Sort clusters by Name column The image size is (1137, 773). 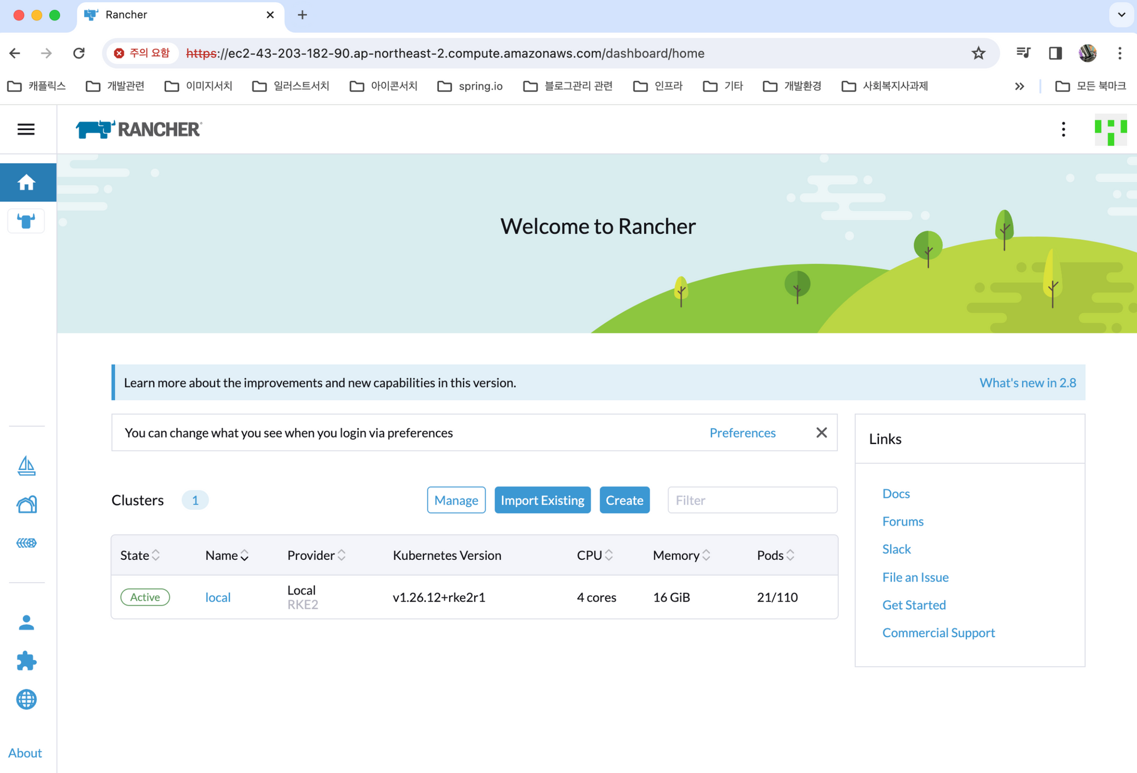tap(227, 555)
